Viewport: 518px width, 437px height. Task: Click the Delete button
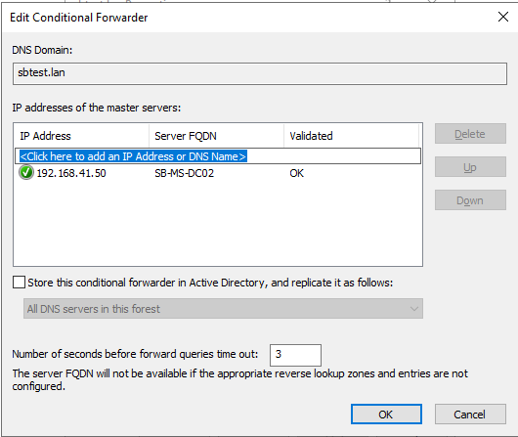470,134
